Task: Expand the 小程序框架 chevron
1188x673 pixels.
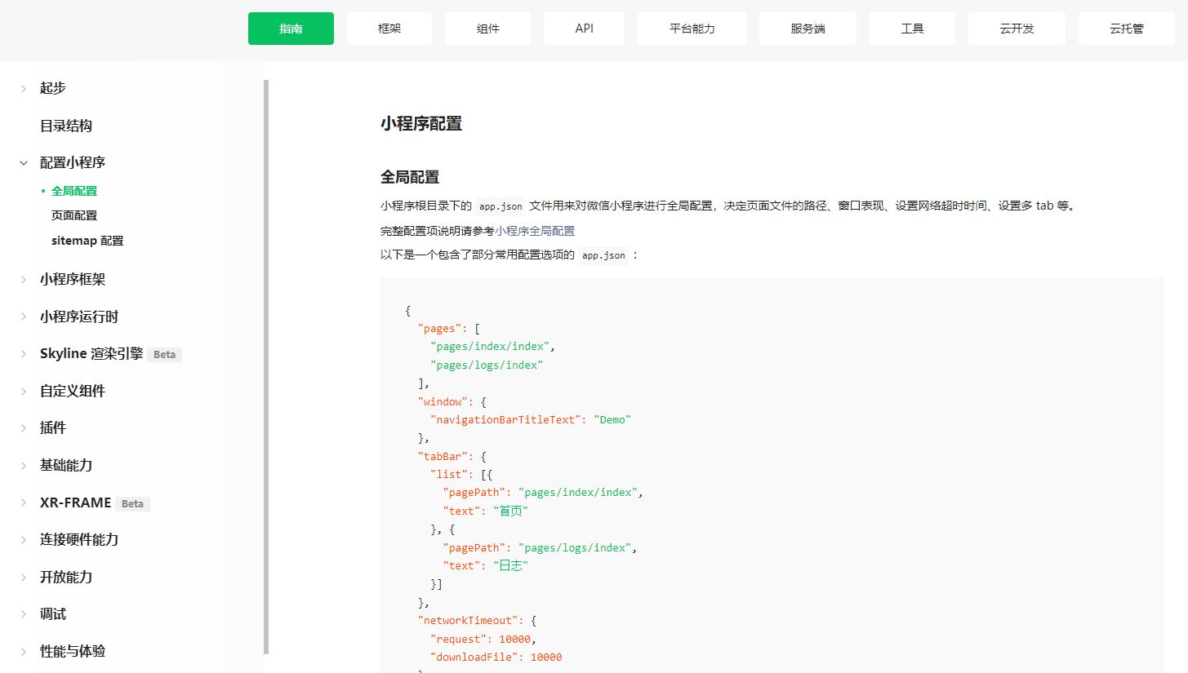Action: pyautogui.click(x=24, y=279)
